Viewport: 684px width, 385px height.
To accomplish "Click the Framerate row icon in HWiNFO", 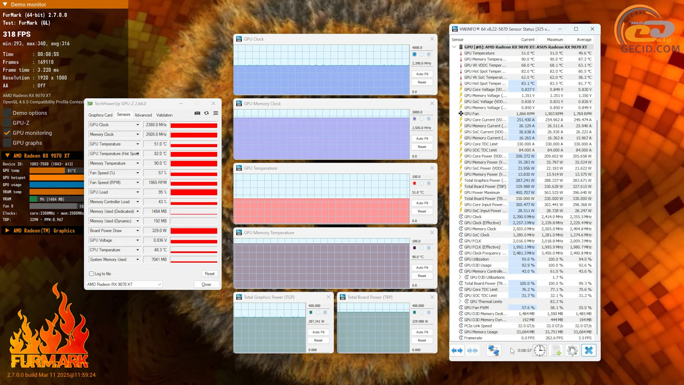I will click(x=461, y=338).
